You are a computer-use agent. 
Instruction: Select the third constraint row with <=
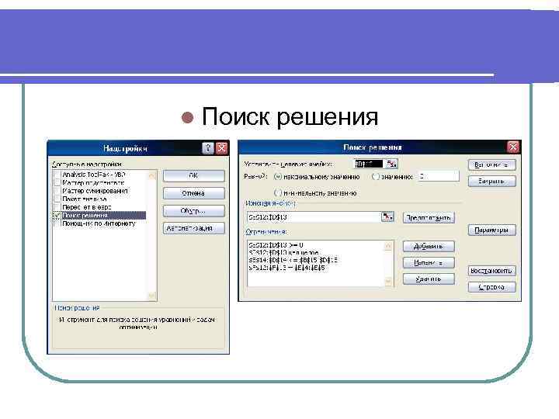point(293,260)
